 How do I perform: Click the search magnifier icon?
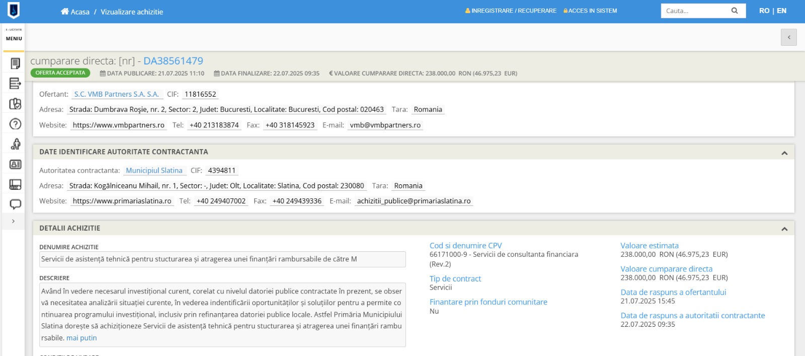(x=735, y=11)
